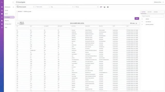The width and height of the screenshot is (165, 92).
Task: Click the back arrow beside Back to Summary
Action: (18, 23)
